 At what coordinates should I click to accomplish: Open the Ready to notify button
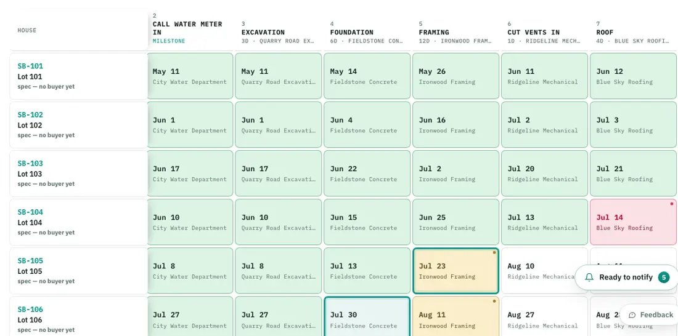(x=626, y=278)
